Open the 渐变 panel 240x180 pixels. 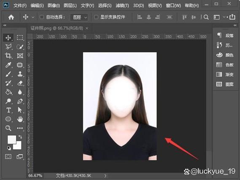tap(225, 75)
